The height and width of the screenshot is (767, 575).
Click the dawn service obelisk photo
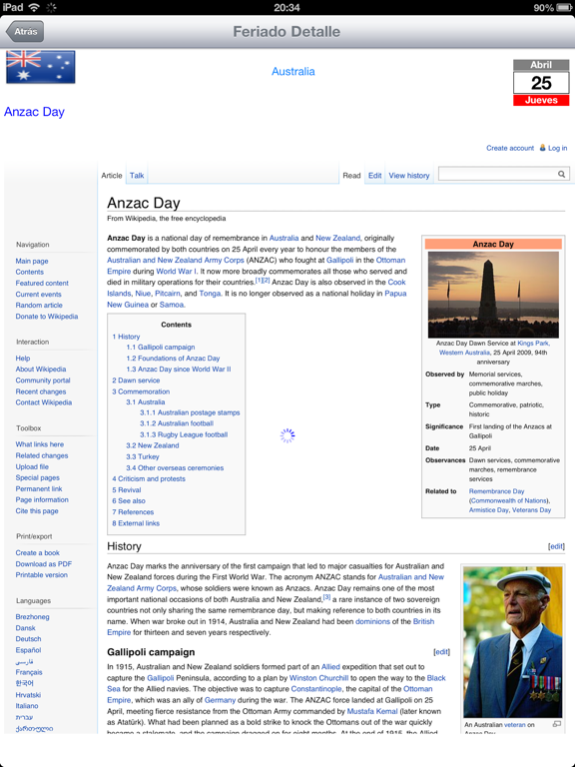tap(493, 294)
